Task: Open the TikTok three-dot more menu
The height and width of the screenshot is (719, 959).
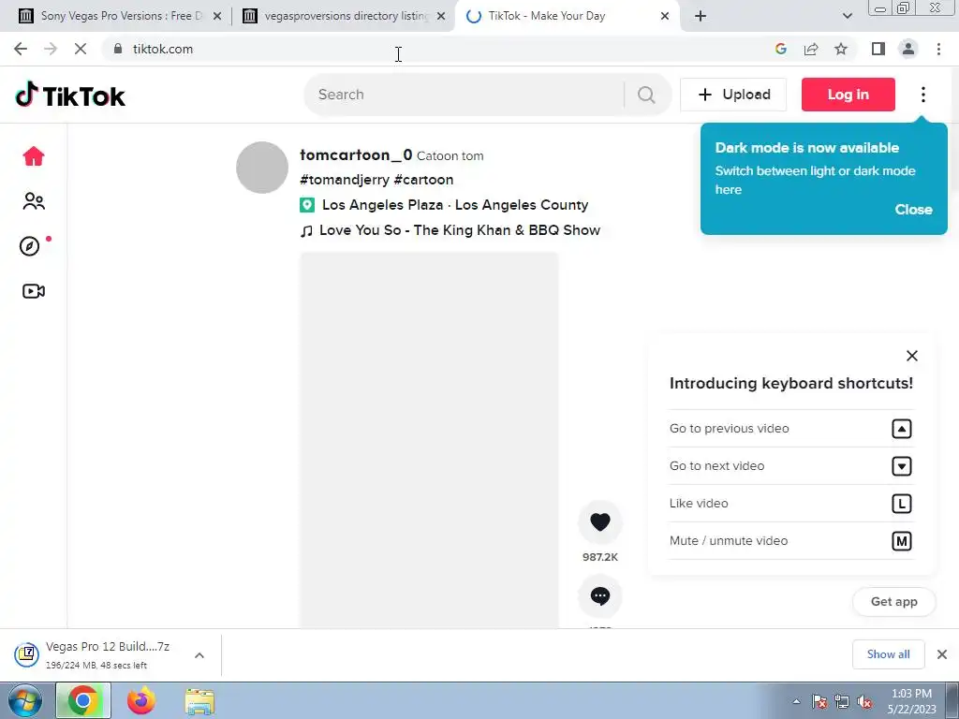Action: click(x=923, y=95)
